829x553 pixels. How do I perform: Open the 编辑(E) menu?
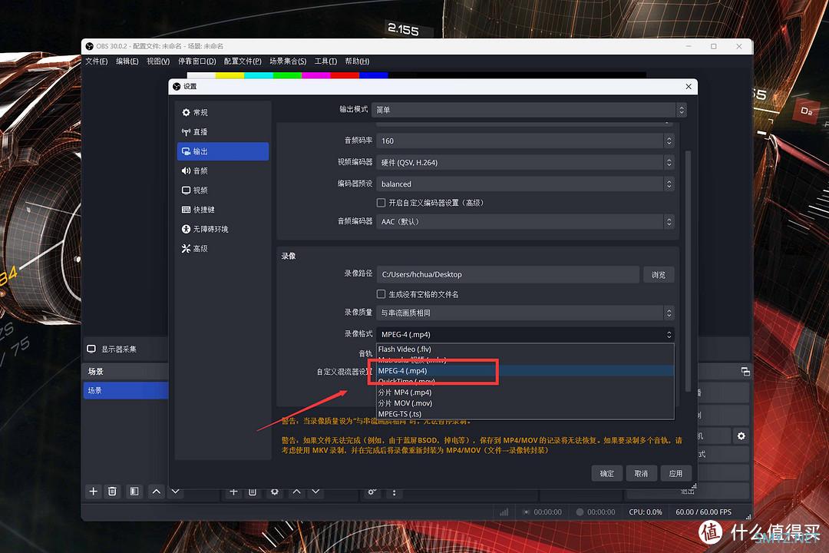click(x=127, y=61)
